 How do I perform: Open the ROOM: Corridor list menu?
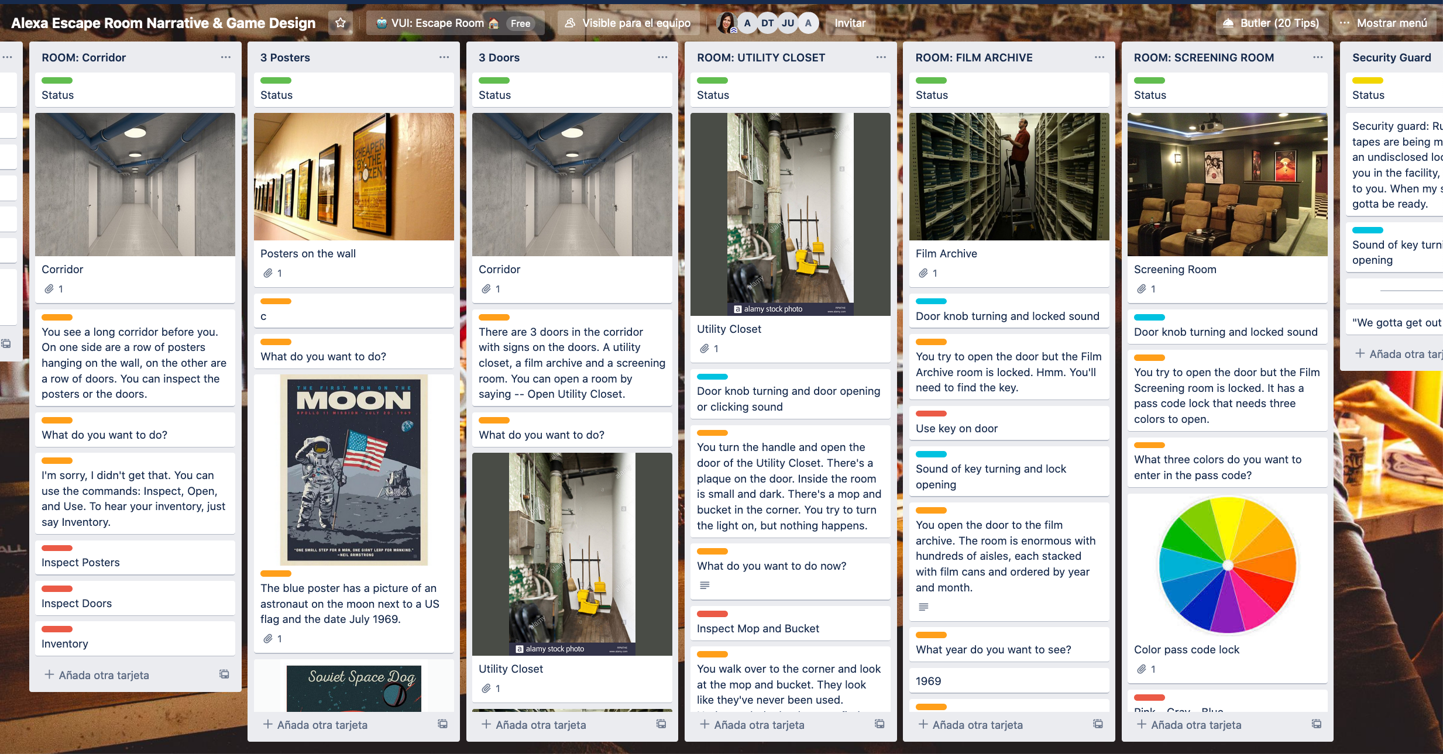[x=226, y=57]
